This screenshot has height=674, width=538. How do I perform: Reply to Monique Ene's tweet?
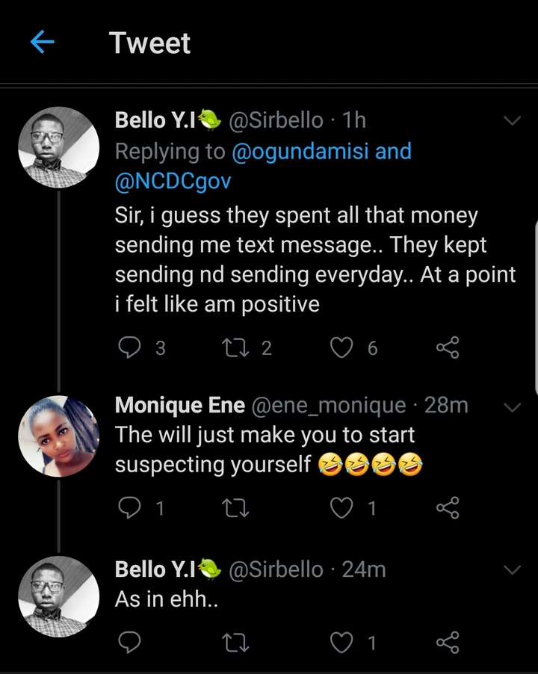pyautogui.click(x=131, y=509)
